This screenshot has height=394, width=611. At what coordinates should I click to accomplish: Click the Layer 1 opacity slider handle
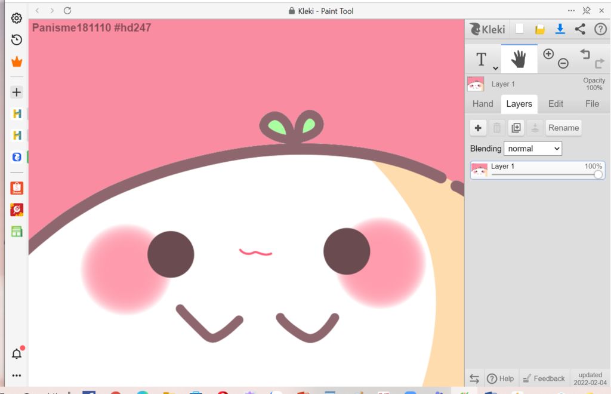[x=598, y=174]
